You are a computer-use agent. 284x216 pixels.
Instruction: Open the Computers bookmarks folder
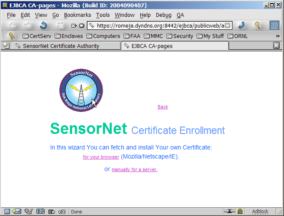(x=103, y=36)
